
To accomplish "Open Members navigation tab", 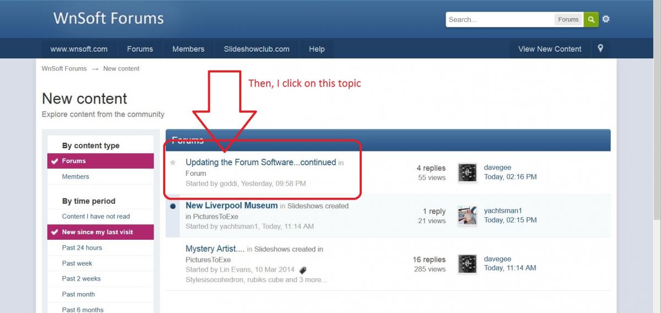I will 188,49.
